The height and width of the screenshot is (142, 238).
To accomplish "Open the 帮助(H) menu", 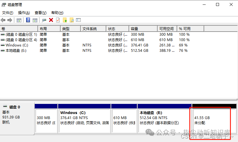I will pyautogui.click(x=57, y=13).
